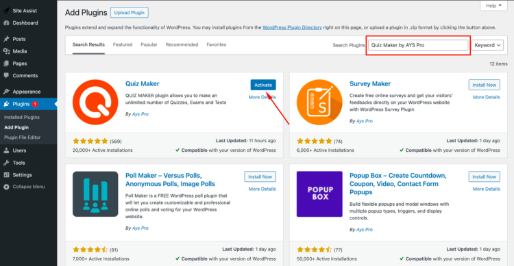Switch to the Favorites tab

tap(217, 44)
